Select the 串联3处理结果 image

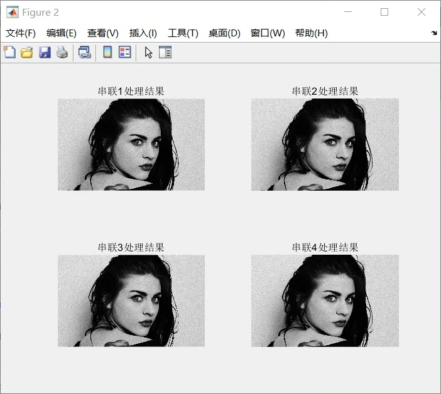point(131,301)
